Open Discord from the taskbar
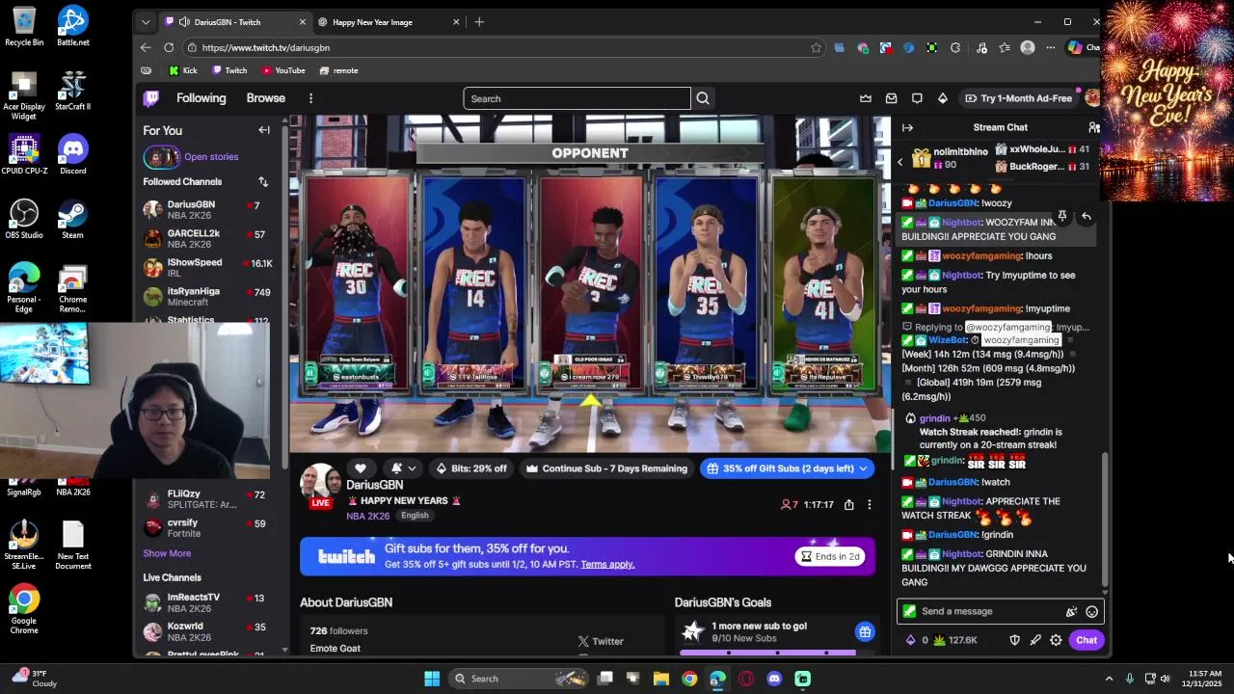The image size is (1234, 694). (774, 679)
